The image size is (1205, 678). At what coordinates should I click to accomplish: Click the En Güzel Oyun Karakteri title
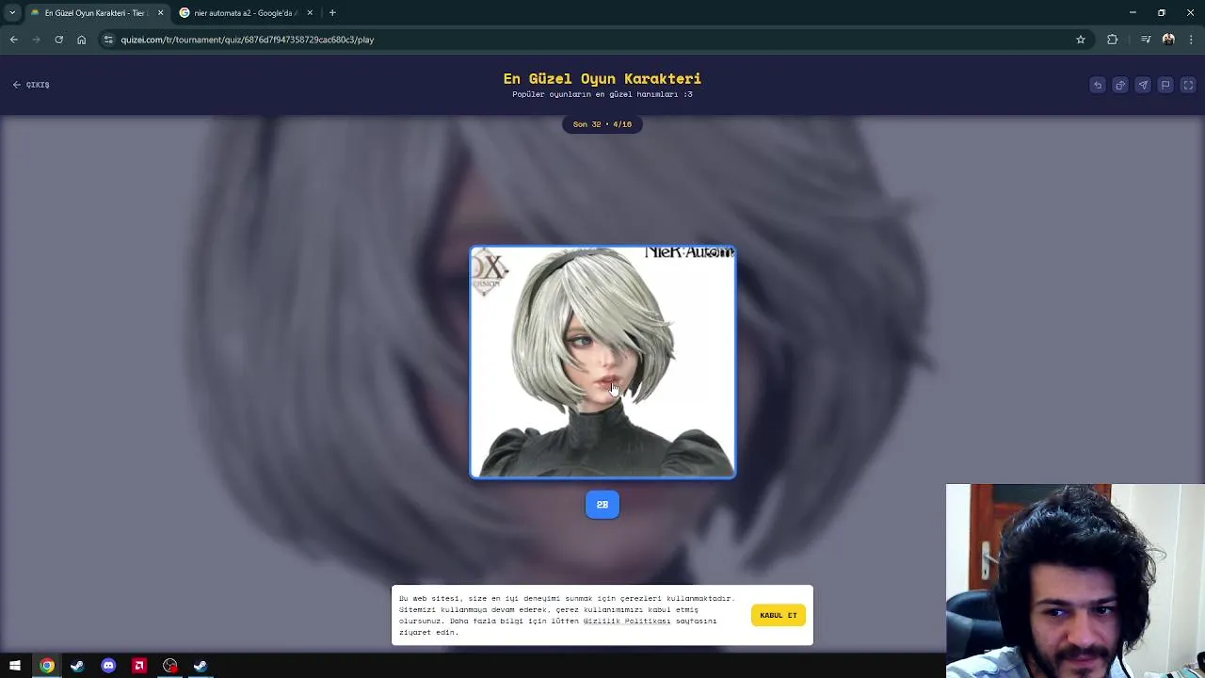pyautogui.click(x=602, y=78)
